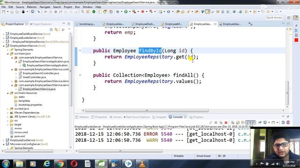Click the Open Perspective icon
Screen dimensions: 300x168
pos(289,18)
